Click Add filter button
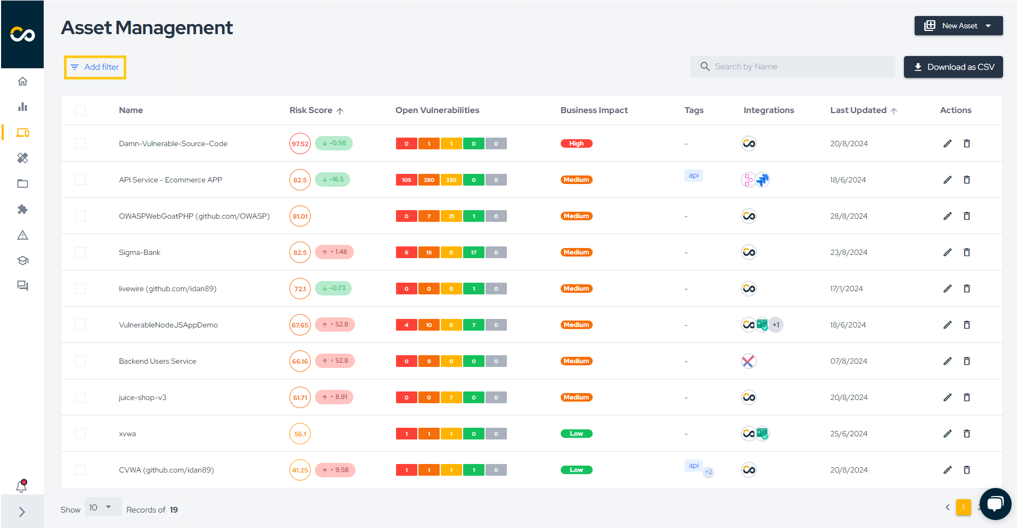Screen dimensions: 1018x528 point(95,67)
